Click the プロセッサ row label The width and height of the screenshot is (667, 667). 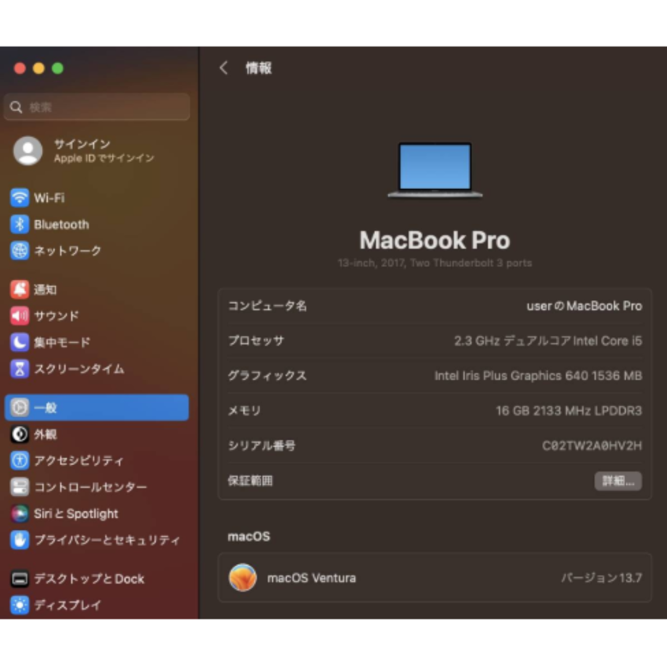coord(256,341)
